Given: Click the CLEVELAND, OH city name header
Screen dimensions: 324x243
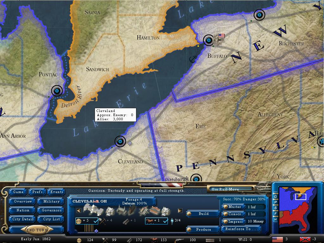Looking at the screenshot, I should (x=90, y=201).
